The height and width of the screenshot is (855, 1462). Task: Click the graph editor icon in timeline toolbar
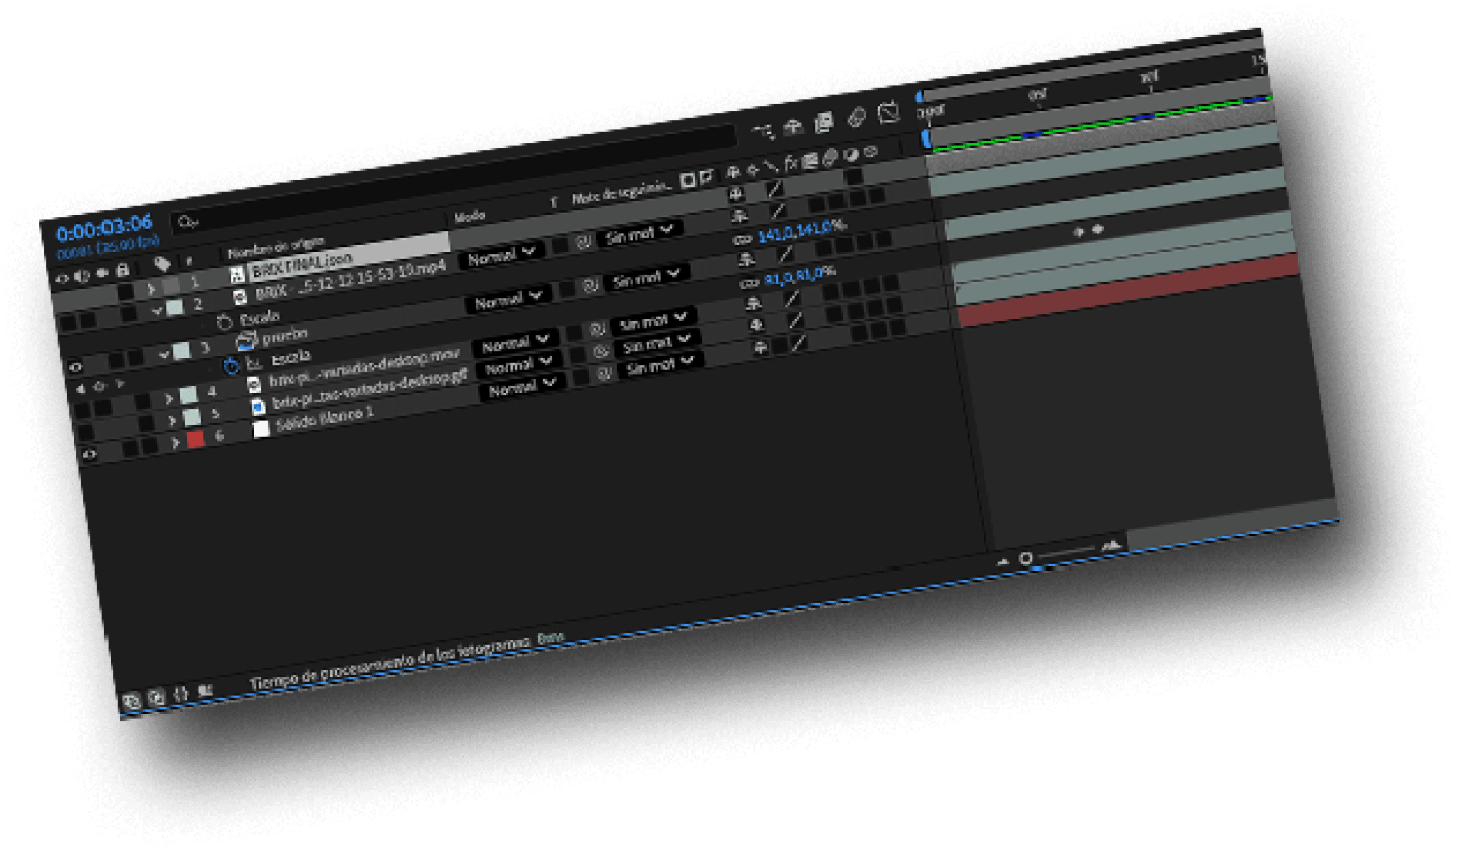(x=888, y=112)
